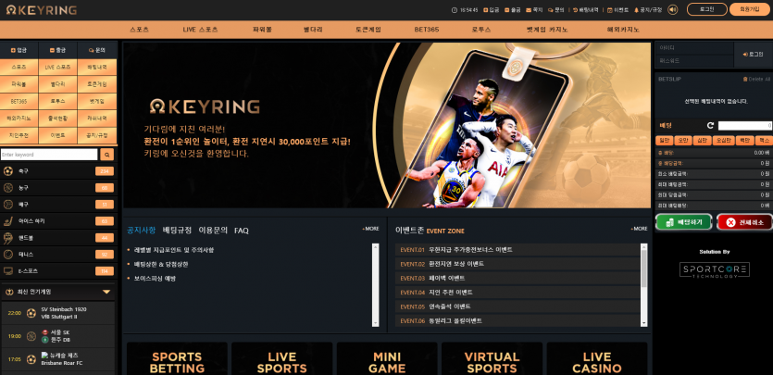The height and width of the screenshot is (375, 773).
Task: Mute site sound with the speaker icon
Action: tap(672, 10)
